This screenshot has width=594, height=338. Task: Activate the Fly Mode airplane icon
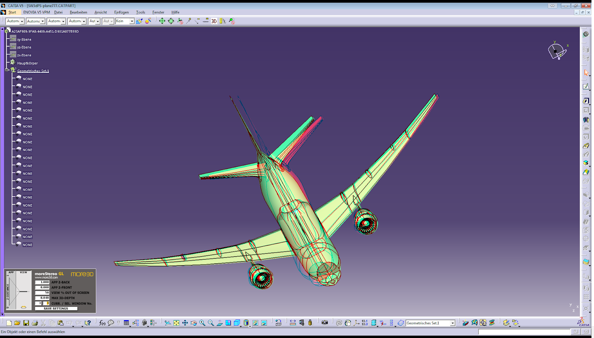tap(168, 322)
